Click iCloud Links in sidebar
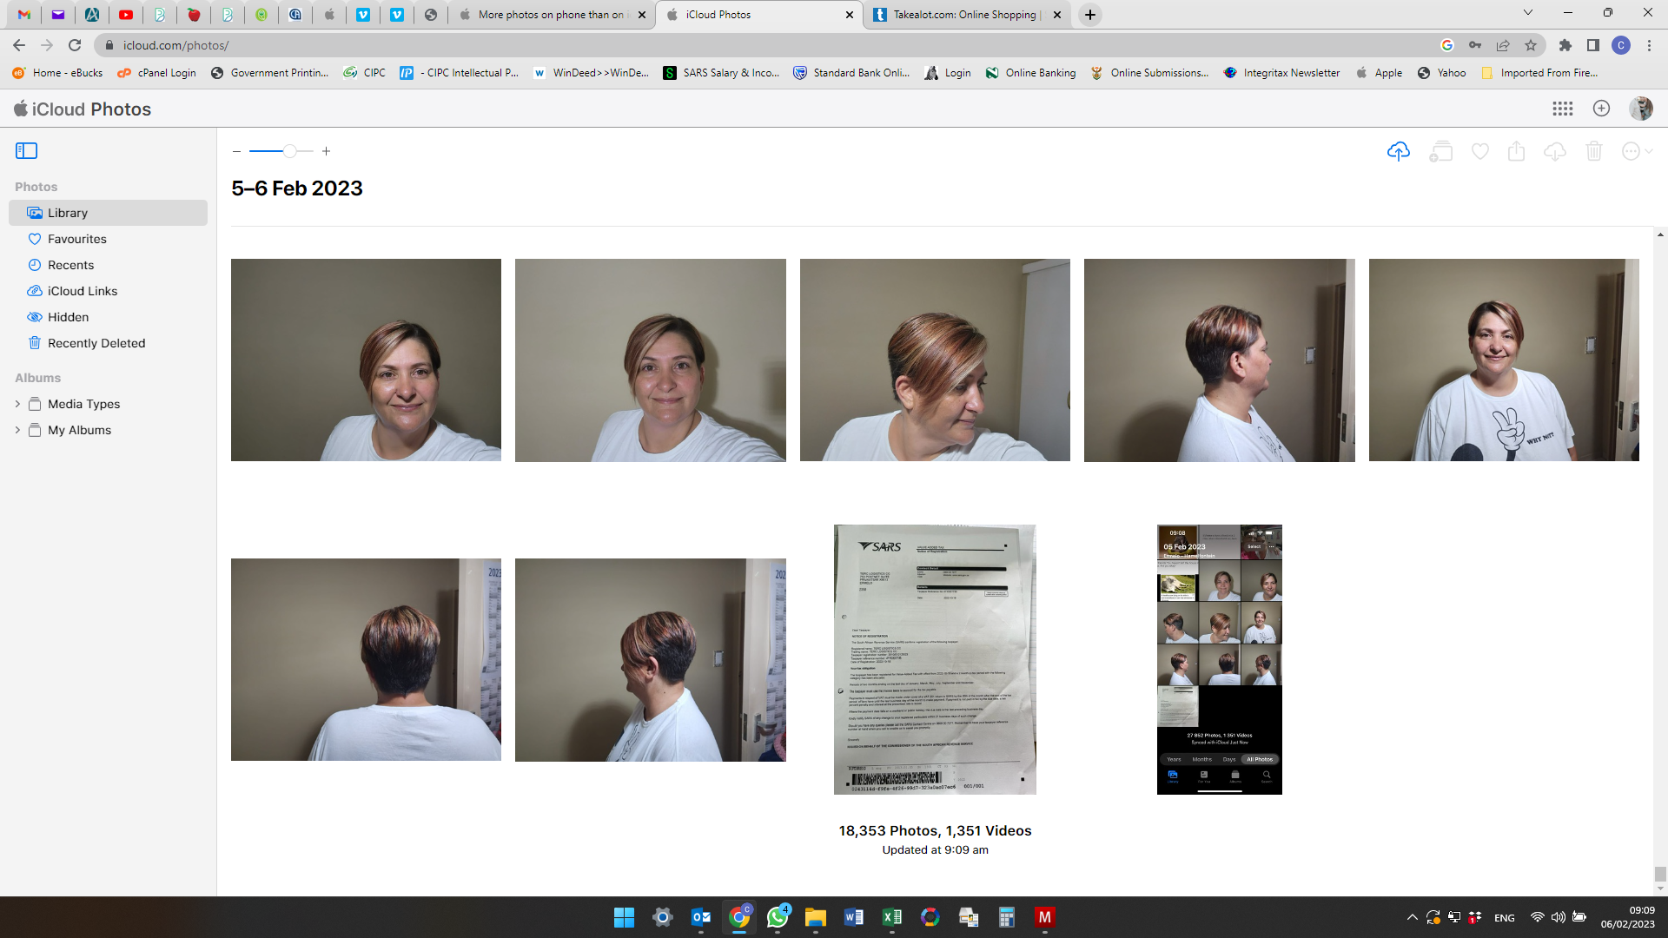Screen dimensions: 1668x938 [x=82, y=290]
